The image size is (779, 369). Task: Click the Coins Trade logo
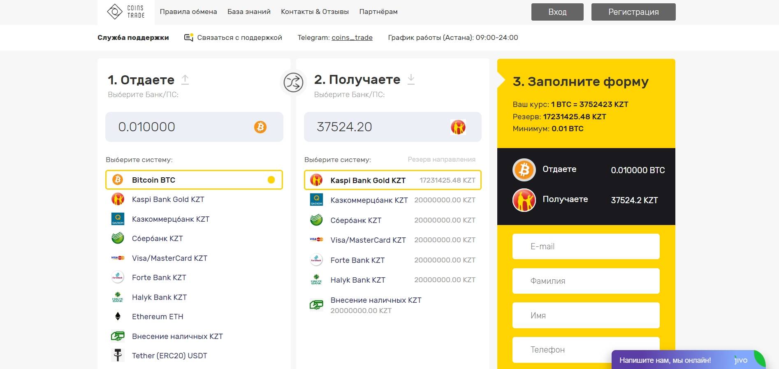pos(126,12)
